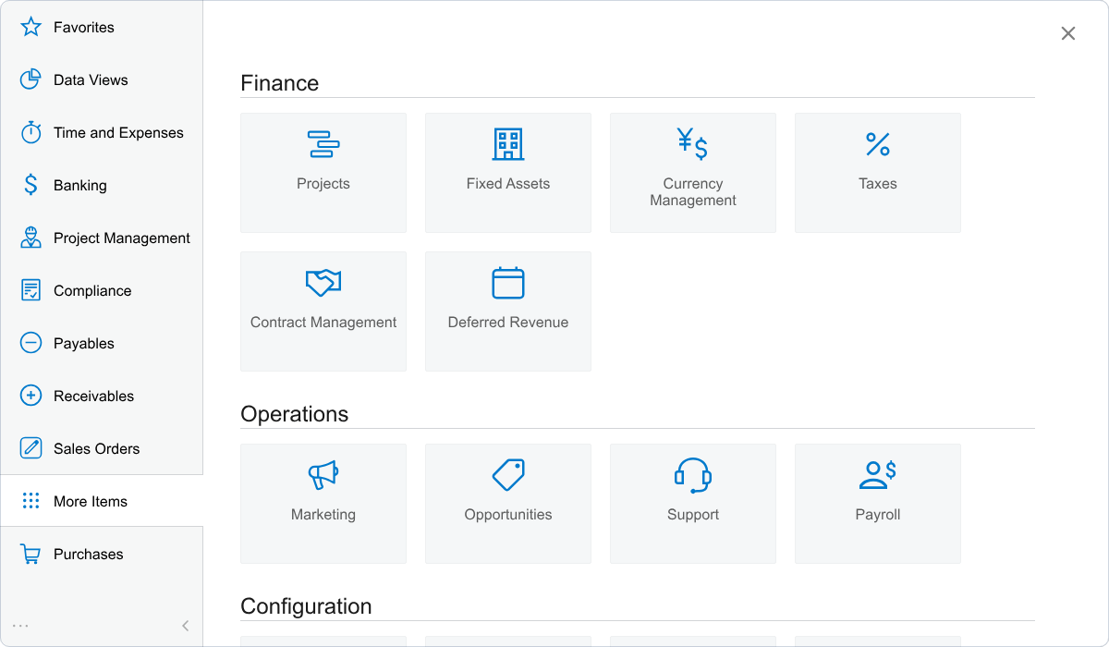
Task: Open the Taxes tile label
Action: pyautogui.click(x=878, y=184)
